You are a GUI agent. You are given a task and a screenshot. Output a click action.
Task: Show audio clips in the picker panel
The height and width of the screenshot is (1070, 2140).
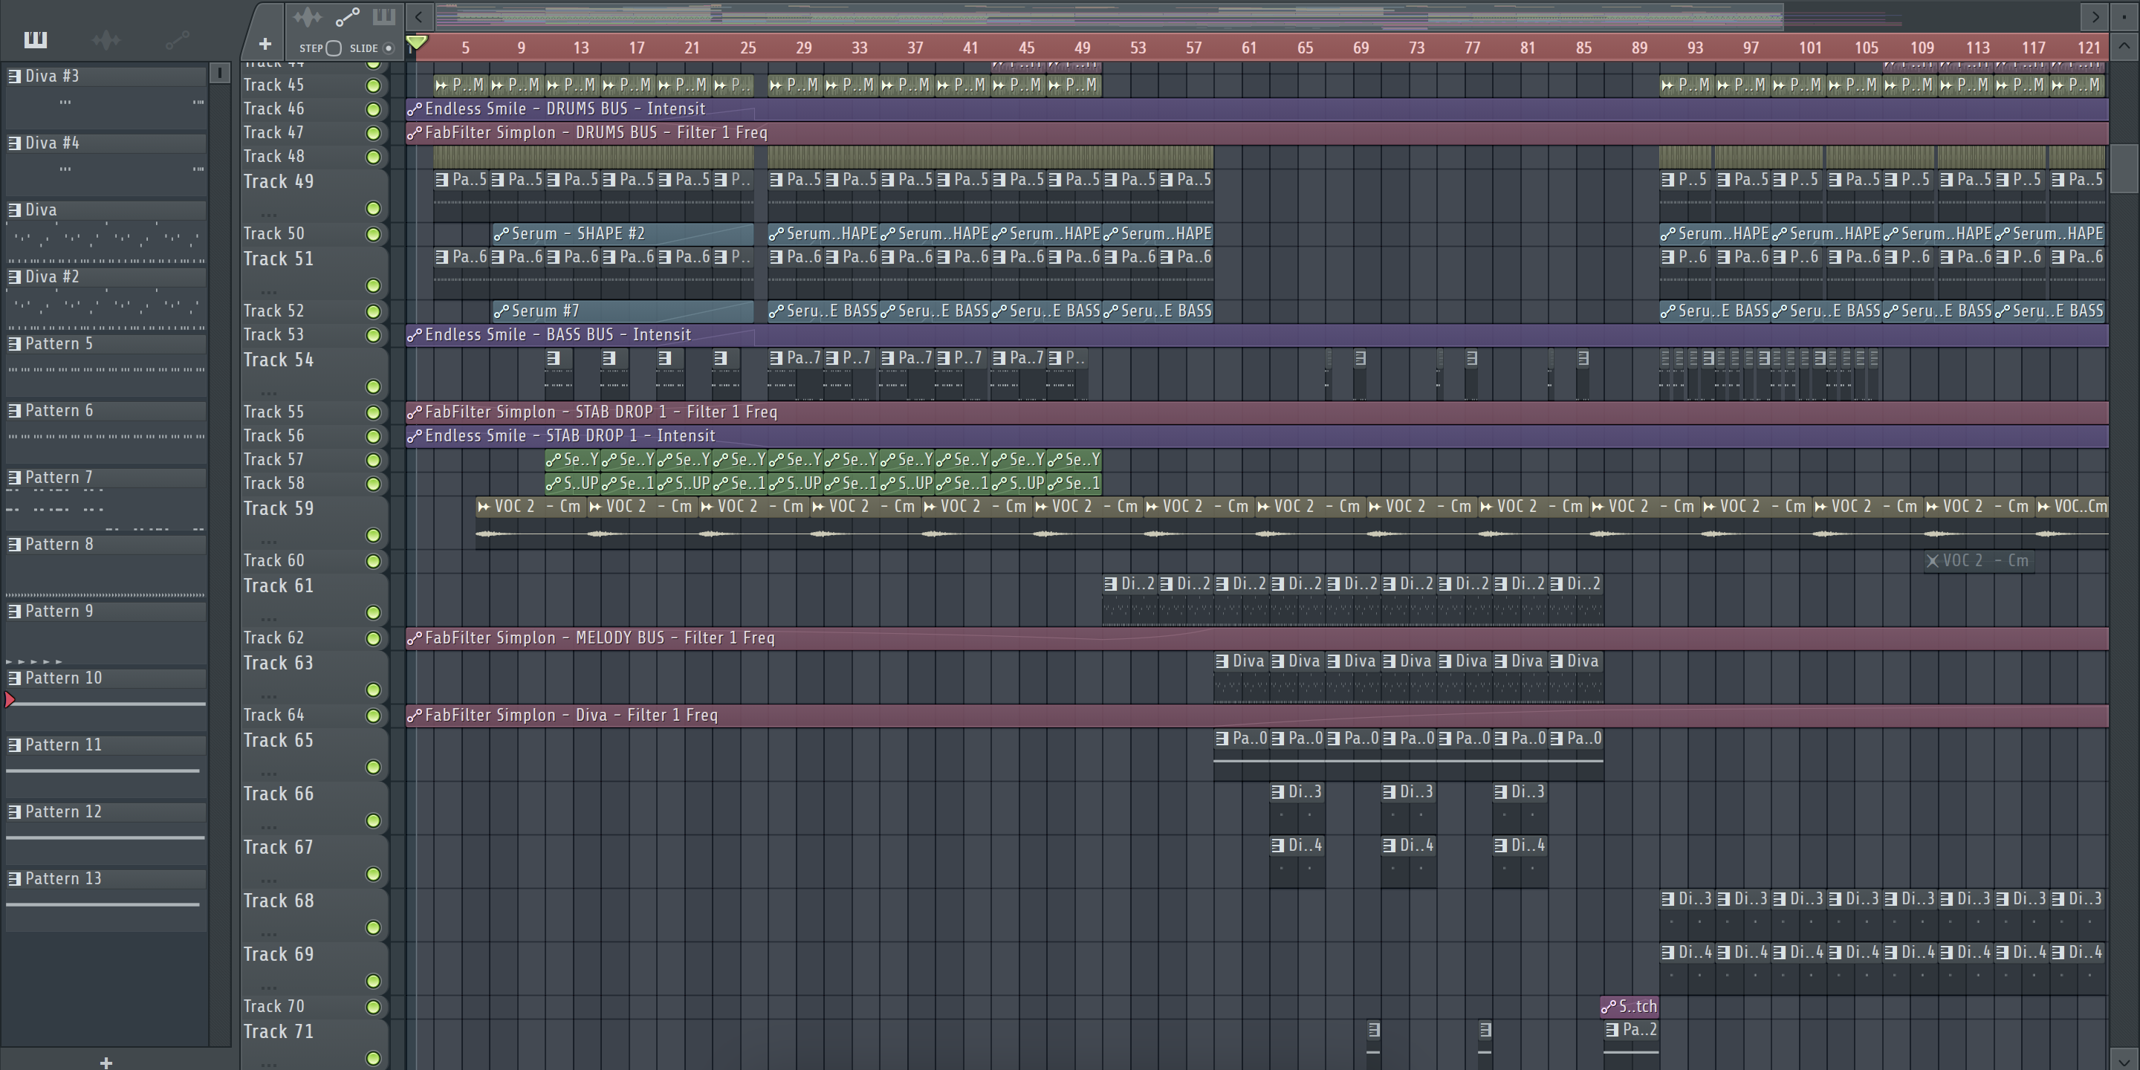[x=106, y=39]
